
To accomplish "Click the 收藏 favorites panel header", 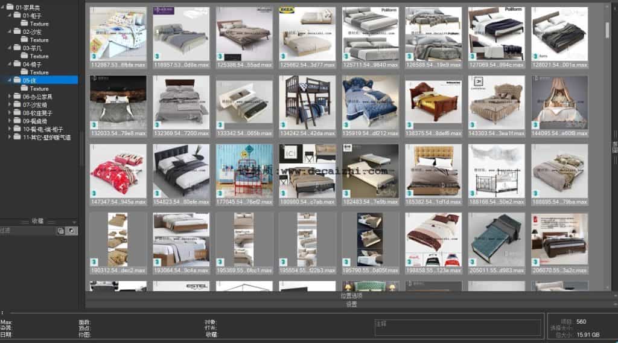I will [x=39, y=220].
